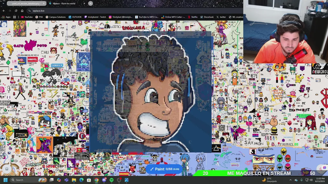The height and width of the screenshot is (184, 328).
Task: Open Google Chrome from the taskbar
Action: point(96,180)
